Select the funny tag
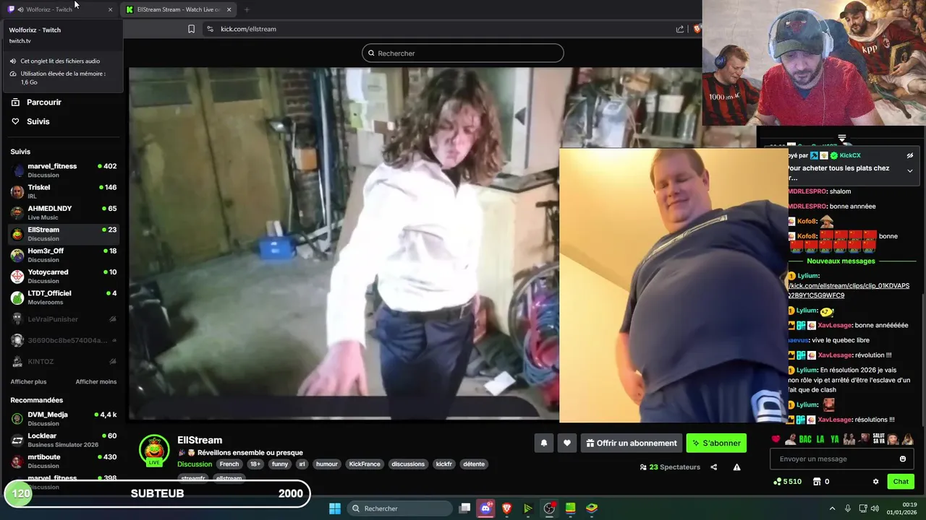This screenshot has height=520, width=926. [x=280, y=464]
